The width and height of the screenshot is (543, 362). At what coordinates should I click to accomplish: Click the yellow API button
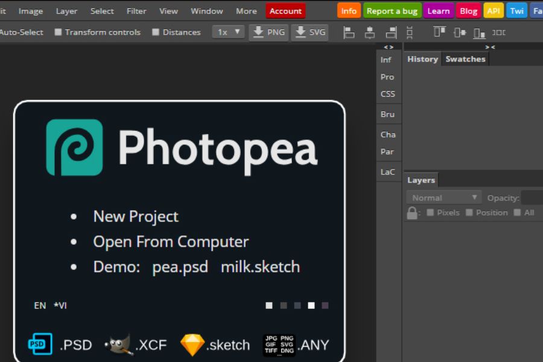[494, 11]
